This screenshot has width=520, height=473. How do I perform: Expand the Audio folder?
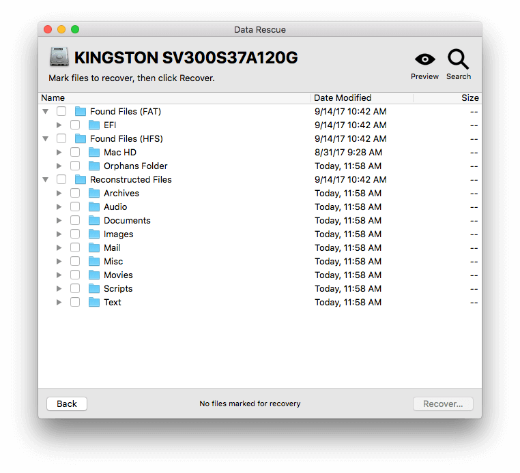click(59, 207)
